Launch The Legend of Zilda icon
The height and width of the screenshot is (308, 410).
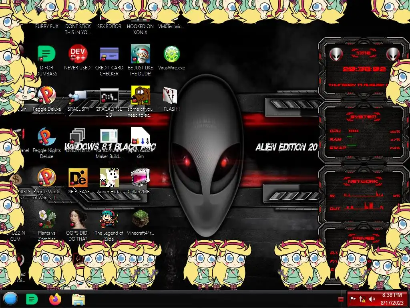(109, 219)
